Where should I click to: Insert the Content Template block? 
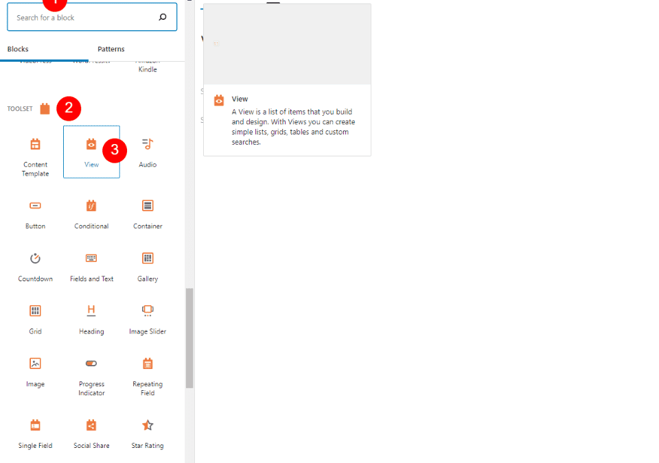35,156
